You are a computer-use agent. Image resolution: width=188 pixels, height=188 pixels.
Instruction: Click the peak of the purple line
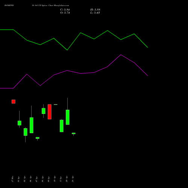coord(121,55)
